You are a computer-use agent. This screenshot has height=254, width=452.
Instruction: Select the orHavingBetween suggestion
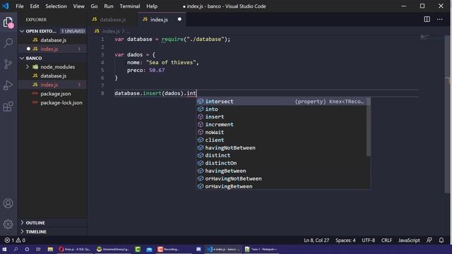point(282,186)
